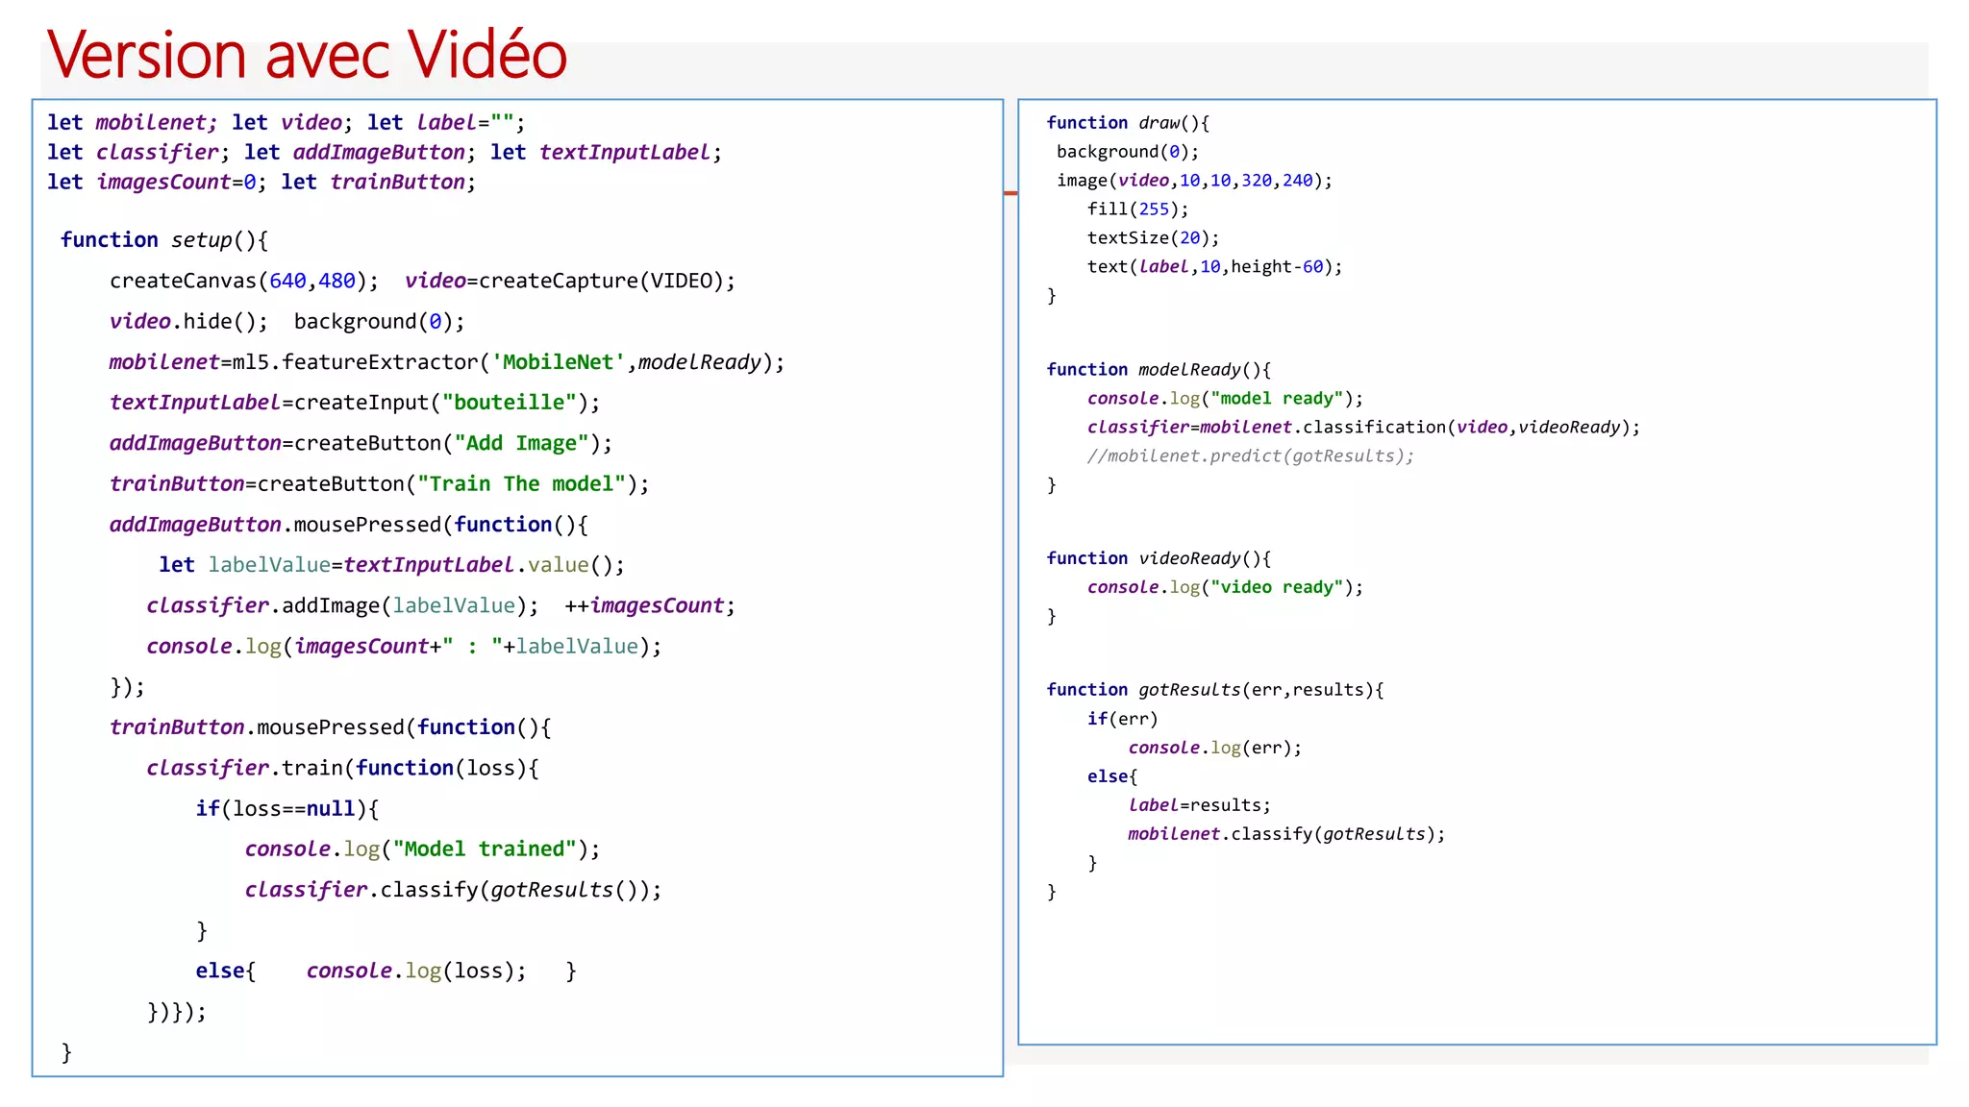Click the ml5.featureExtractor('MobileNet') line
The width and height of the screenshot is (1969, 1107).
[x=447, y=362]
